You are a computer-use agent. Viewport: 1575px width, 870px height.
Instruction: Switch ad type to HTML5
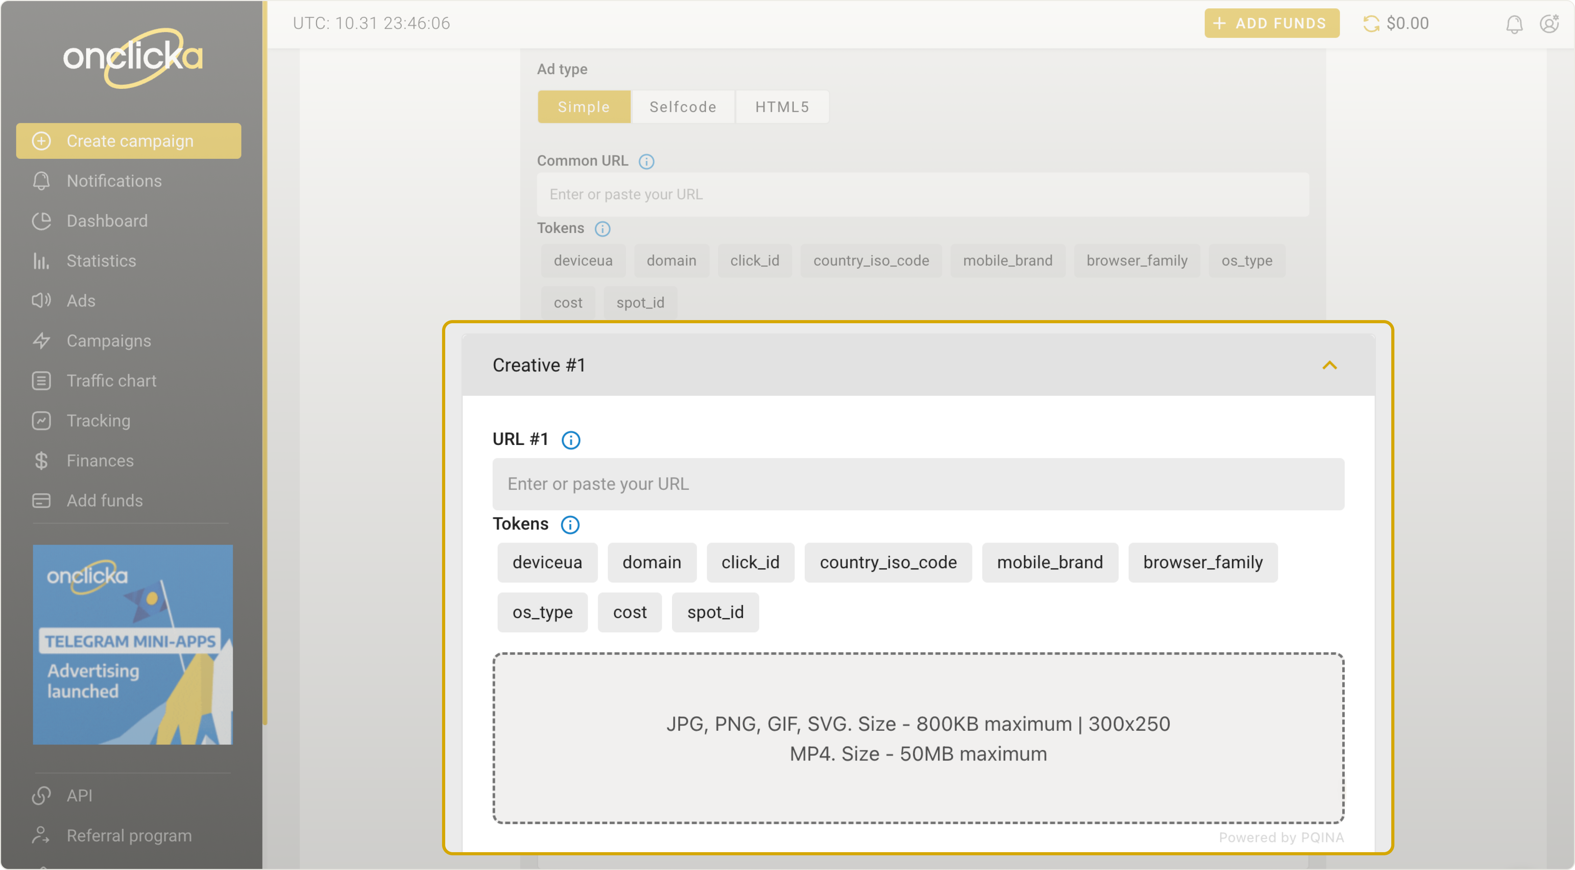[x=782, y=107]
